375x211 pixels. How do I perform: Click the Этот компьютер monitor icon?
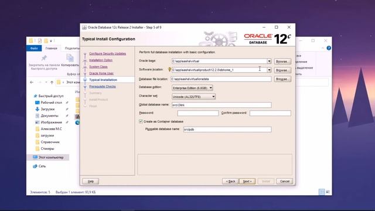point(35,157)
